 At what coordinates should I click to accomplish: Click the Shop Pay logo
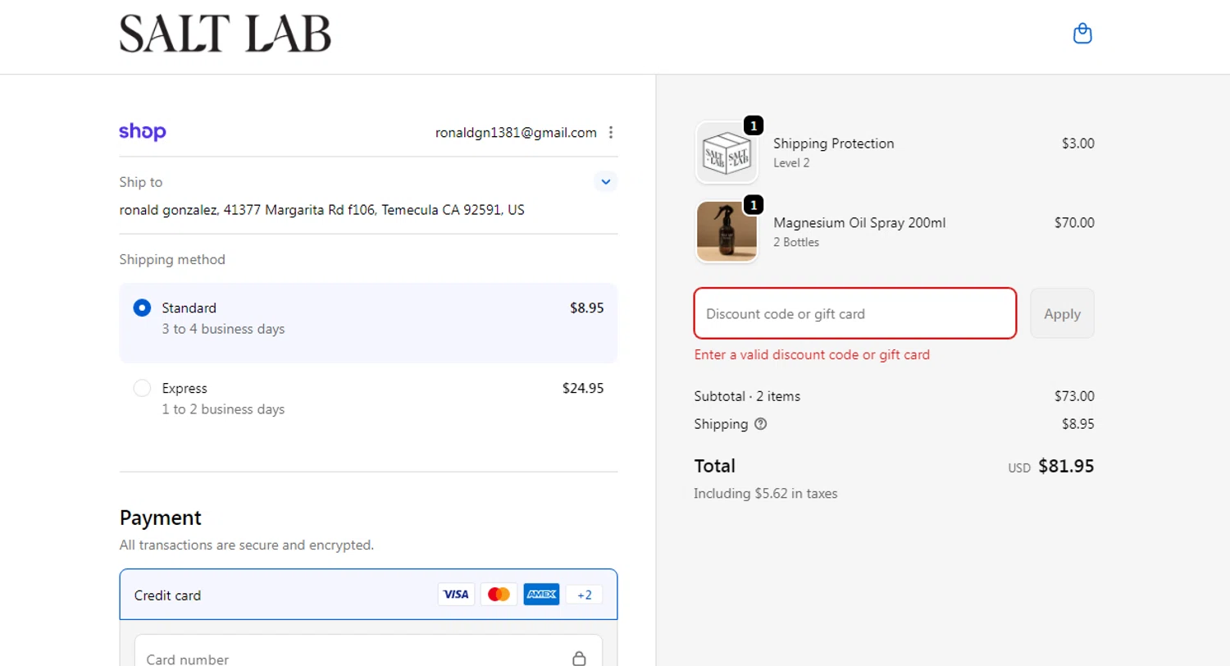143,132
